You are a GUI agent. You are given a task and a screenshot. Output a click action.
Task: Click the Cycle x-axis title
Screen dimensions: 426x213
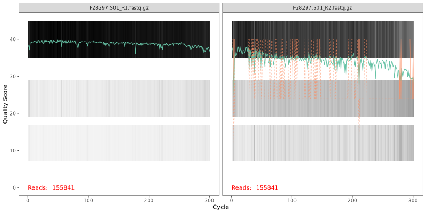coord(220,207)
